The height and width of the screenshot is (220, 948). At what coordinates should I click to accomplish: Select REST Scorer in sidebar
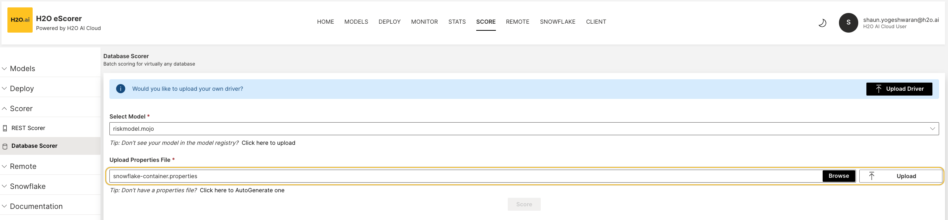50,128
